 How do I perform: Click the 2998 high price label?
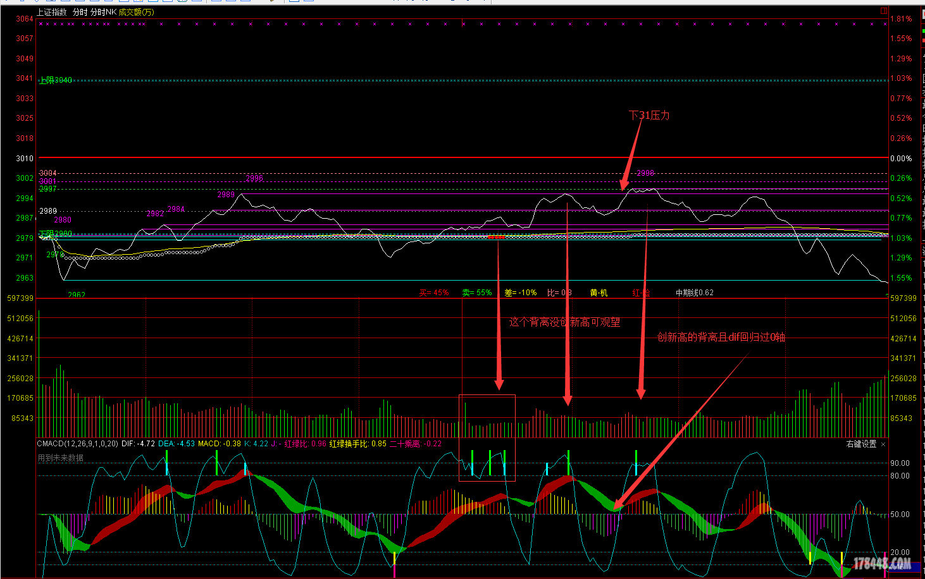(x=645, y=173)
